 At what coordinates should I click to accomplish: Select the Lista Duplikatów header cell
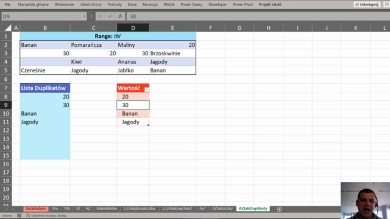point(45,88)
